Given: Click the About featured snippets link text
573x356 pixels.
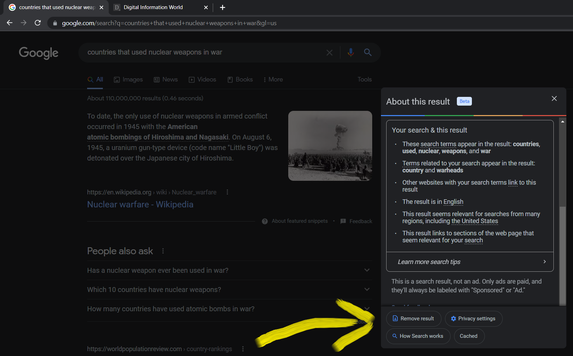Looking at the screenshot, I should click(x=300, y=221).
